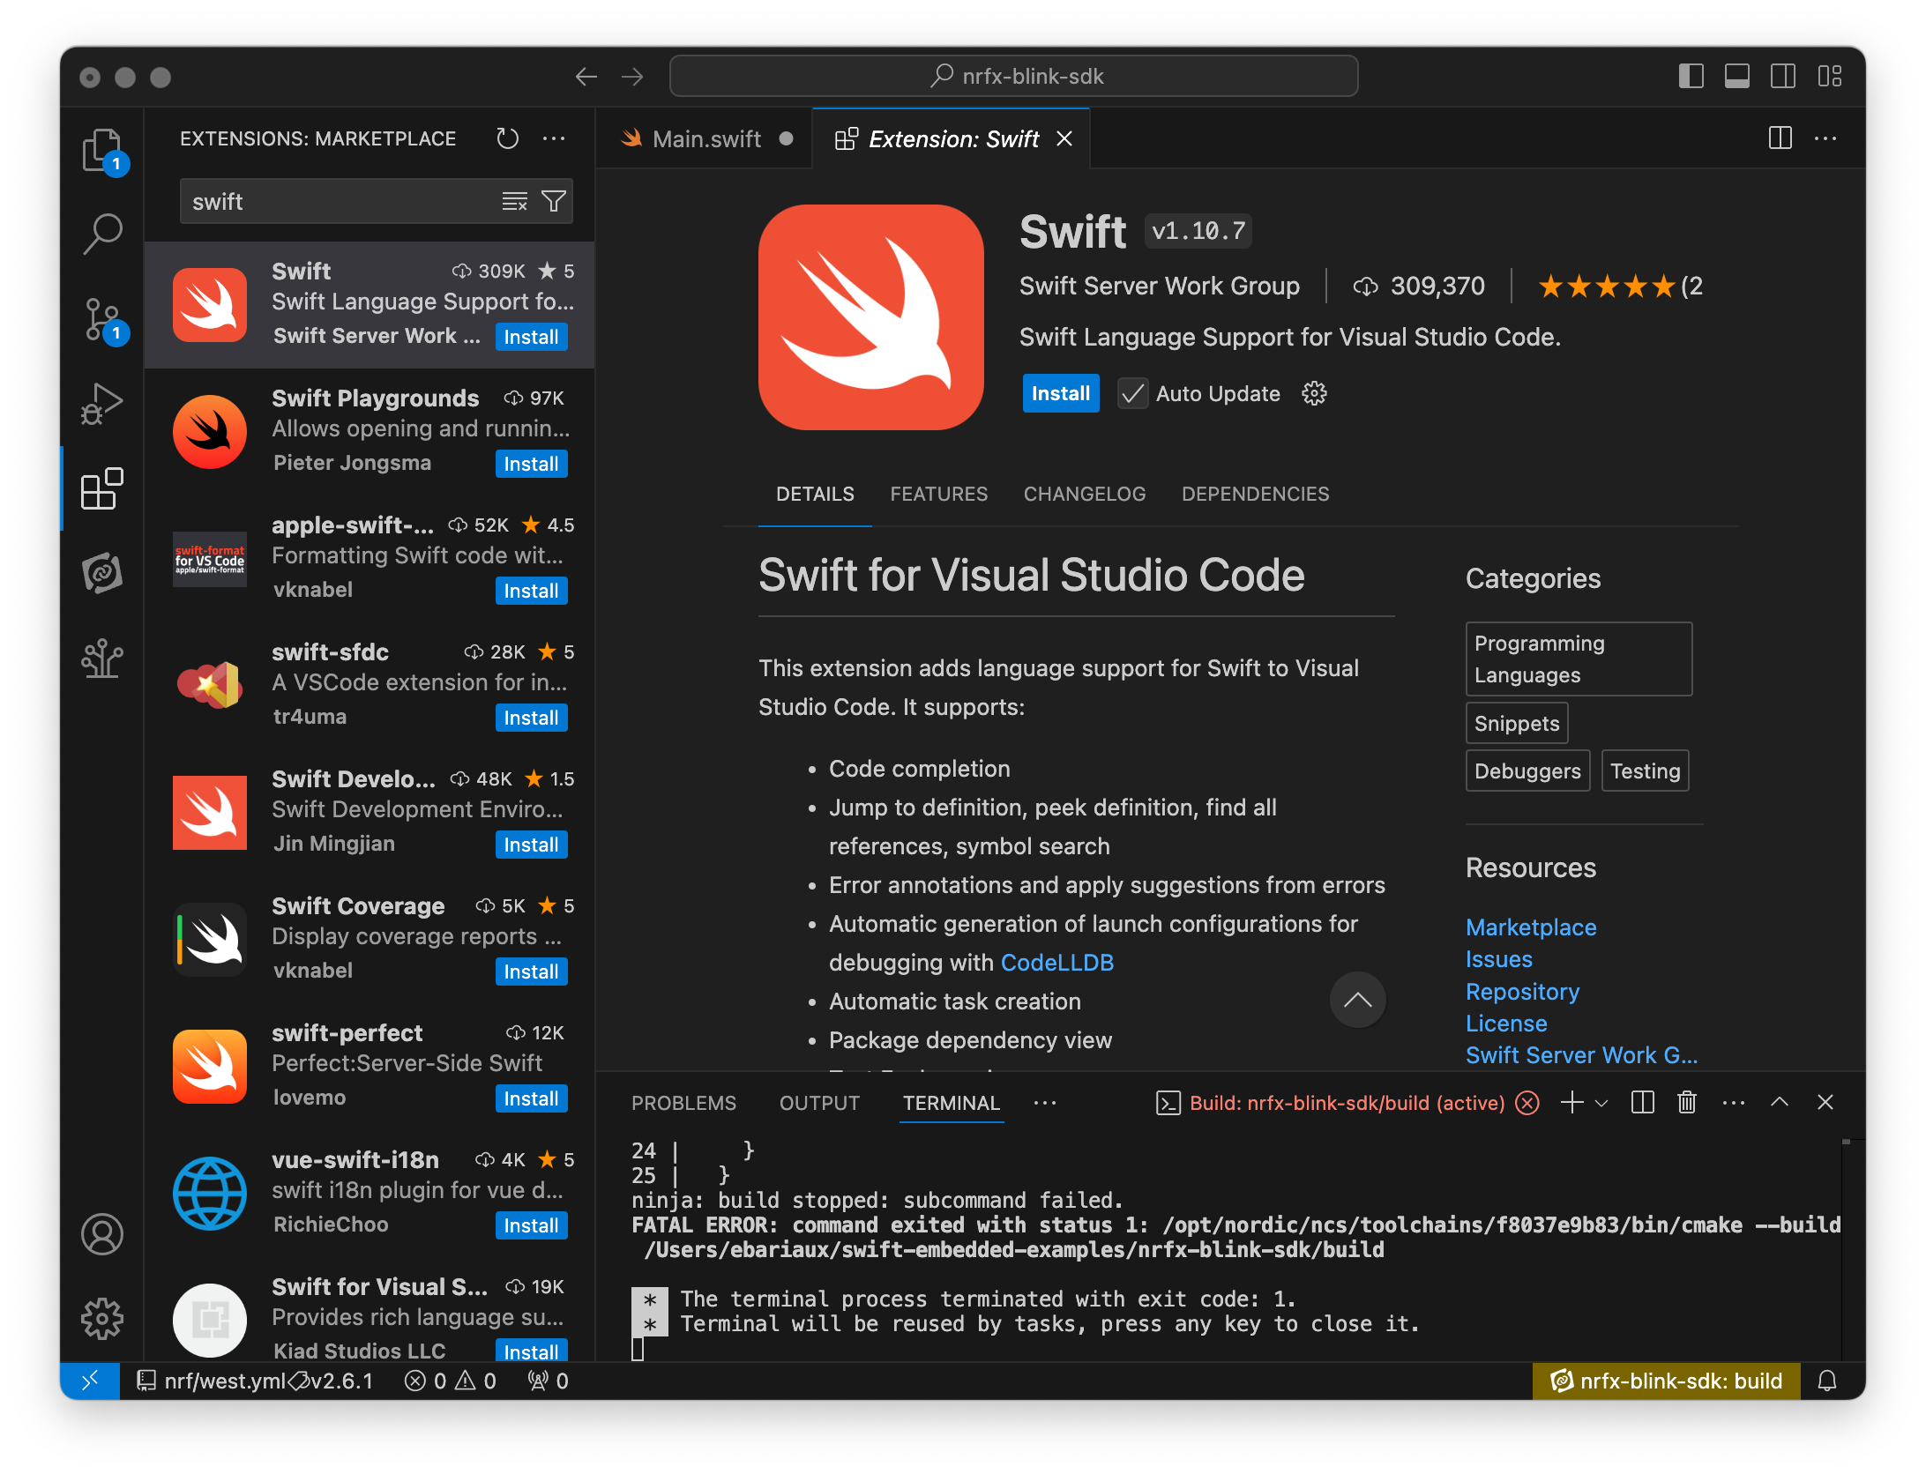
Task: Go forward in navigation history
Action: click(x=631, y=77)
